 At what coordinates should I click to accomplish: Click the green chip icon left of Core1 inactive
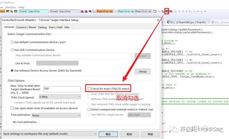(16, 11)
